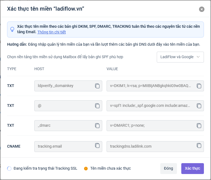Copy the ldpverify._domainkey host value
The image size is (211, 180).
point(97,86)
